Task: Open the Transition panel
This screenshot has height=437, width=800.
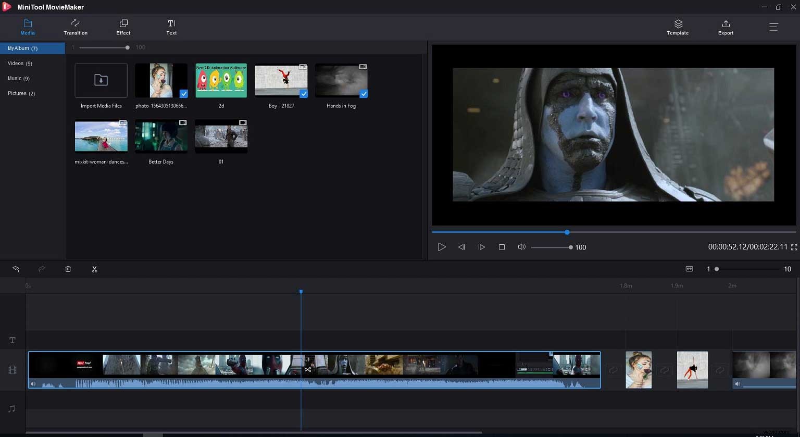Action: pos(75,27)
